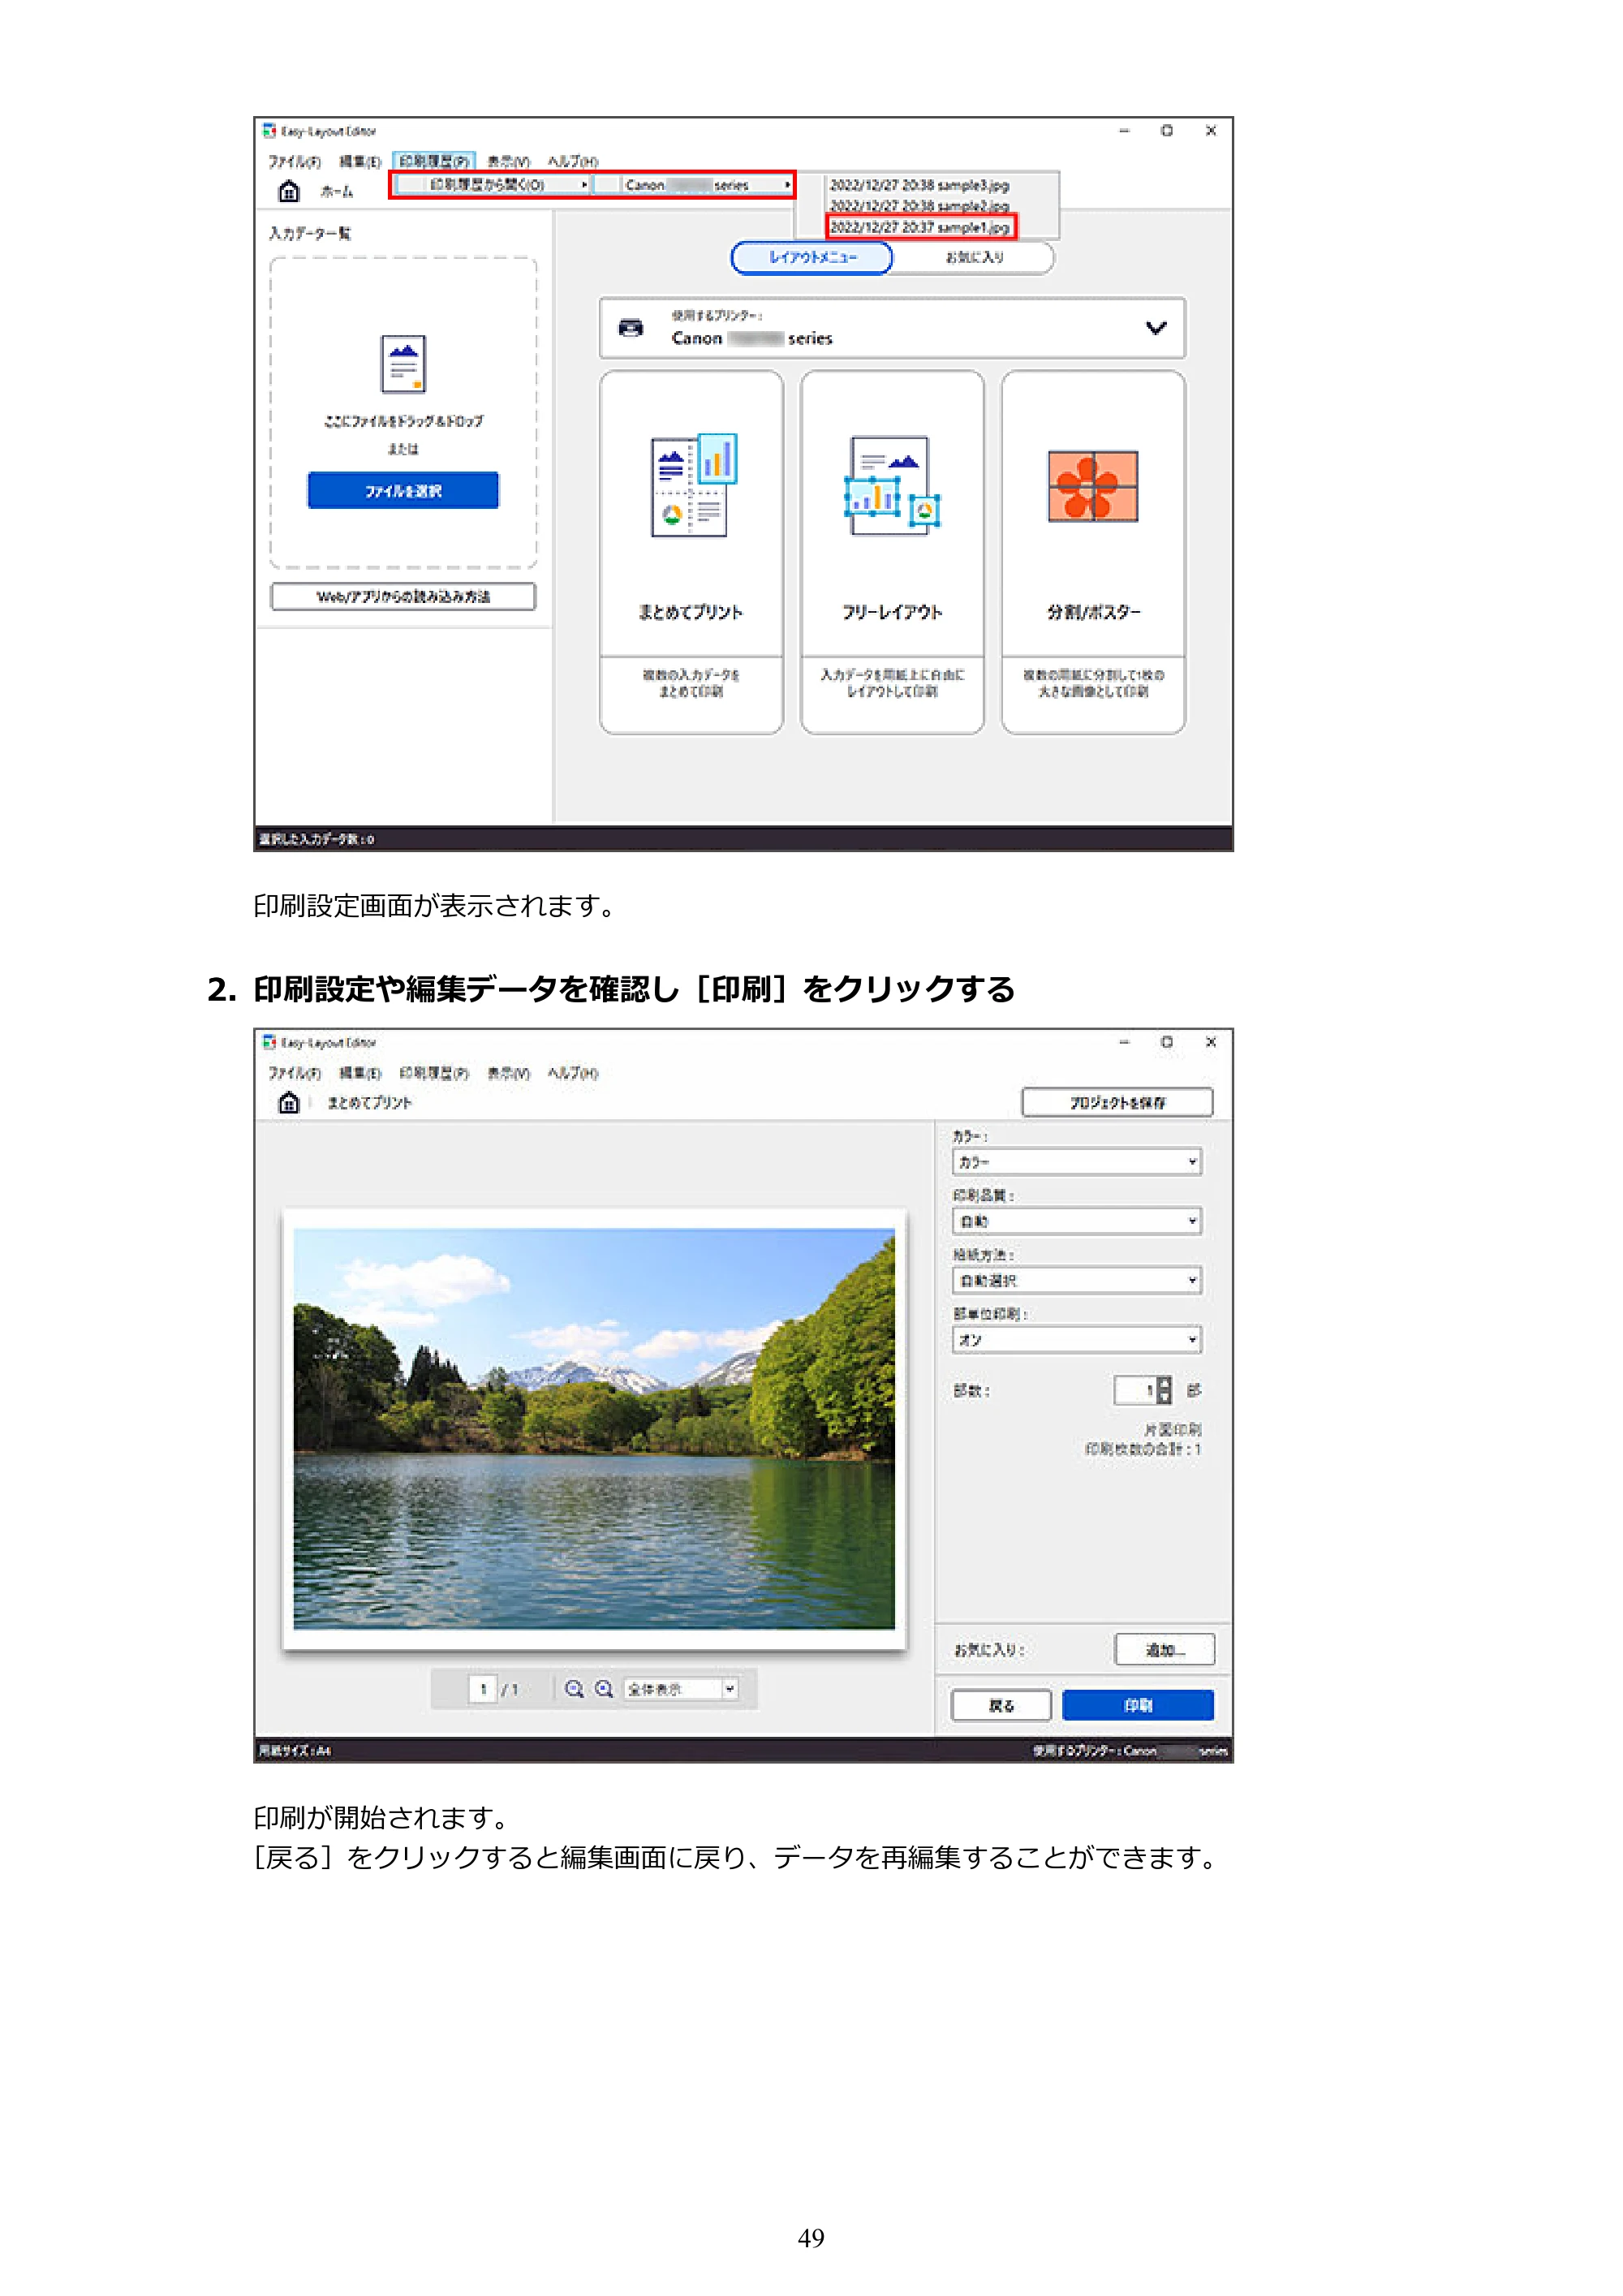Image resolution: width=1623 pixels, height=2296 pixels.
Task: Open ヘルプ(H) menu in home screen window
Action: (x=572, y=161)
